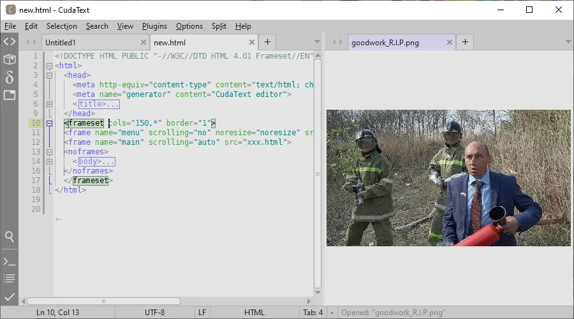The height and width of the screenshot is (319, 574).
Task: Show the Console panel icon
Action: point(10,262)
